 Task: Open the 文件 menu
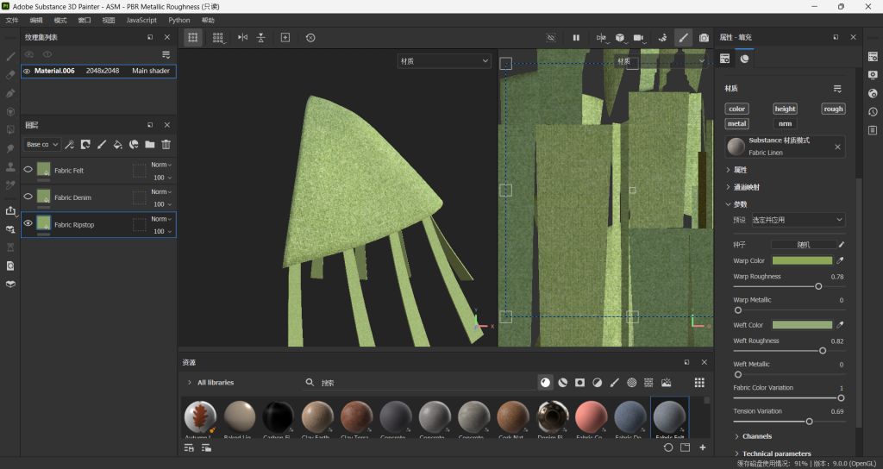(x=12, y=21)
